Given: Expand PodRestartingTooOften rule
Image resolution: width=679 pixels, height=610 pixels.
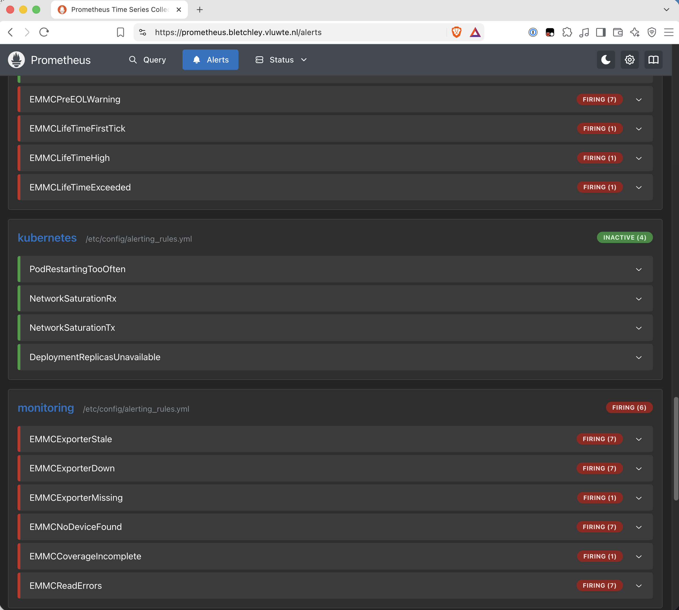Looking at the screenshot, I should click(335, 269).
